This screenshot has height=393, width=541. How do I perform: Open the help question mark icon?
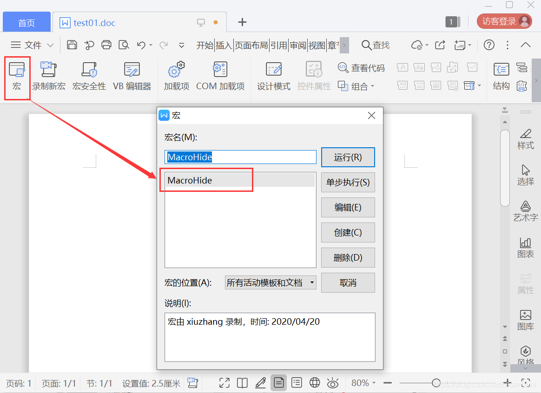click(489, 45)
